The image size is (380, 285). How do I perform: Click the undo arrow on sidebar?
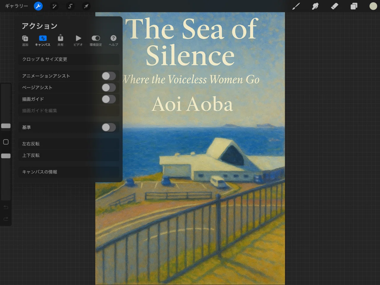coord(6,207)
